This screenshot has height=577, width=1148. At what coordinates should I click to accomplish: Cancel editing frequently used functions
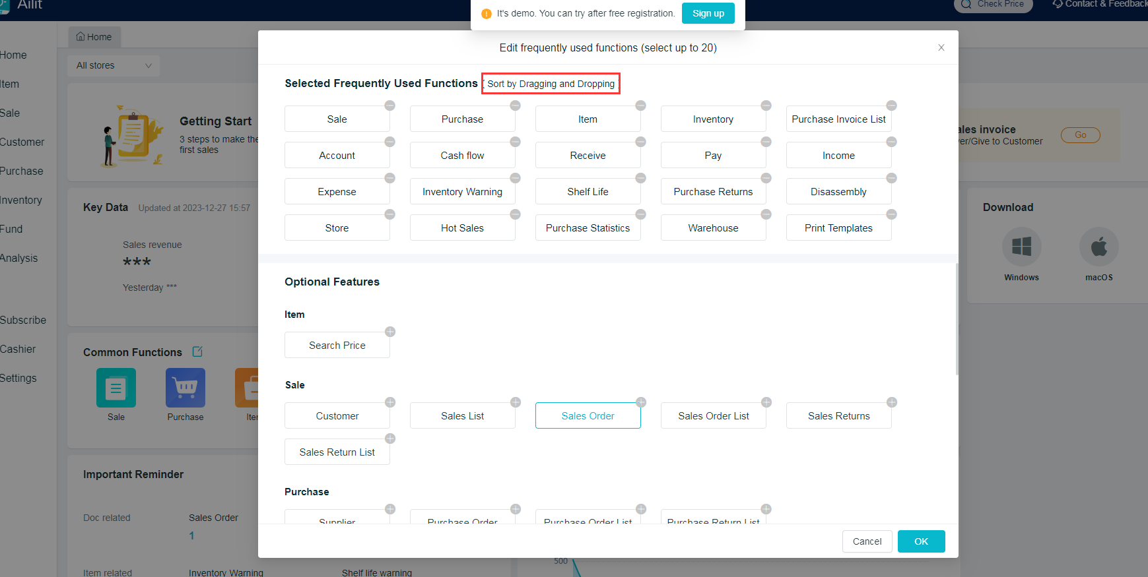pos(867,541)
